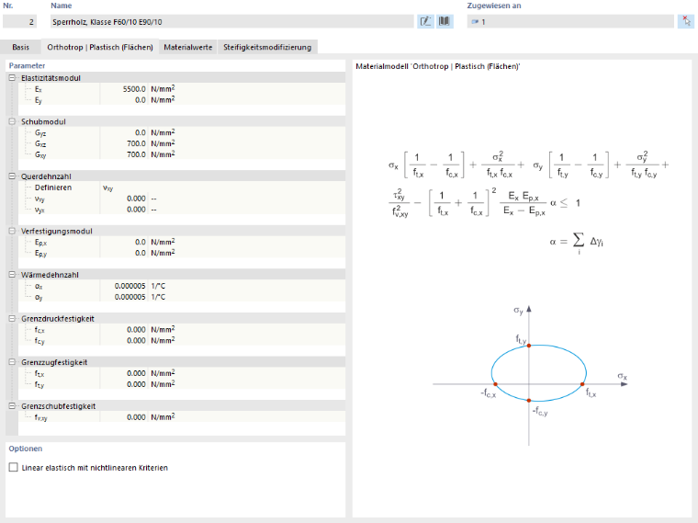Screen dimensions: 698x523
Task: Open the material library book icon
Action: click(445, 21)
